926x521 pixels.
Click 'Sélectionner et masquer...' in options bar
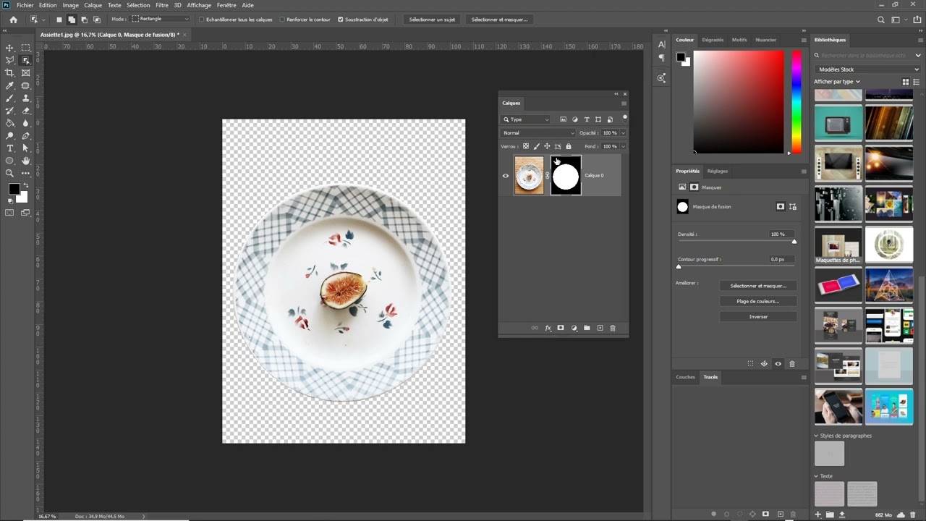pyautogui.click(x=499, y=20)
